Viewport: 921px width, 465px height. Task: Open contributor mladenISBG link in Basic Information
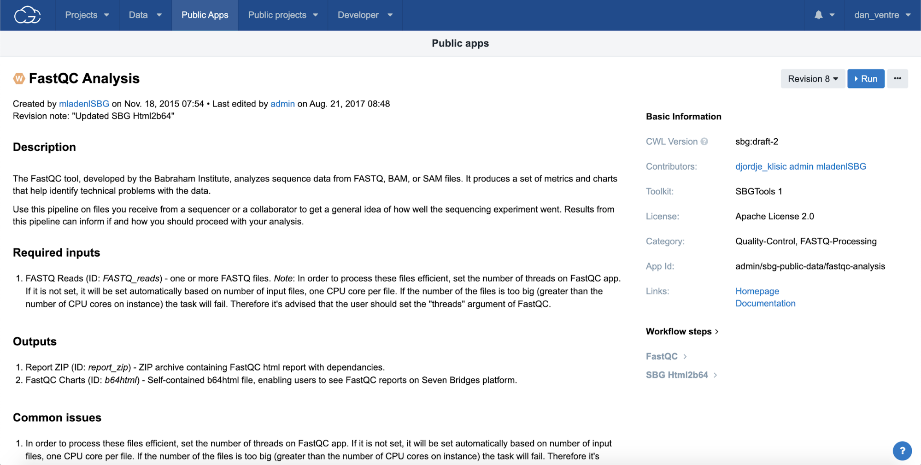(841, 166)
